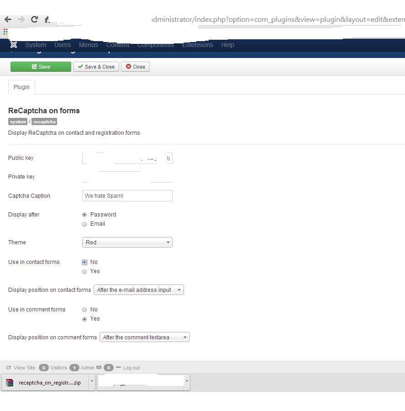Open recaptcha_on_registr....zip download item

(45, 383)
